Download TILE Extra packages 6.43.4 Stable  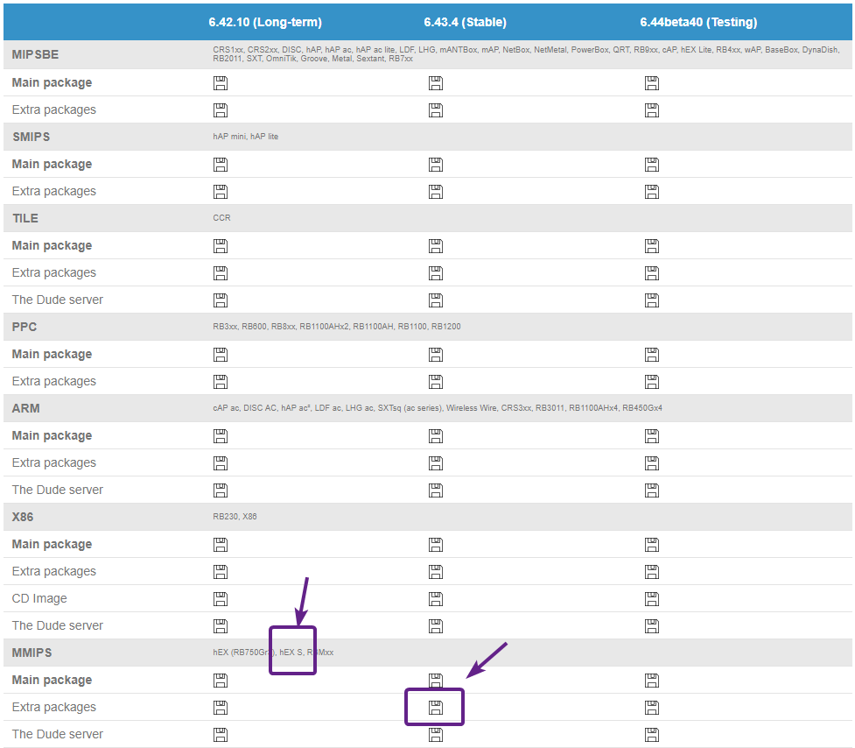point(436,272)
